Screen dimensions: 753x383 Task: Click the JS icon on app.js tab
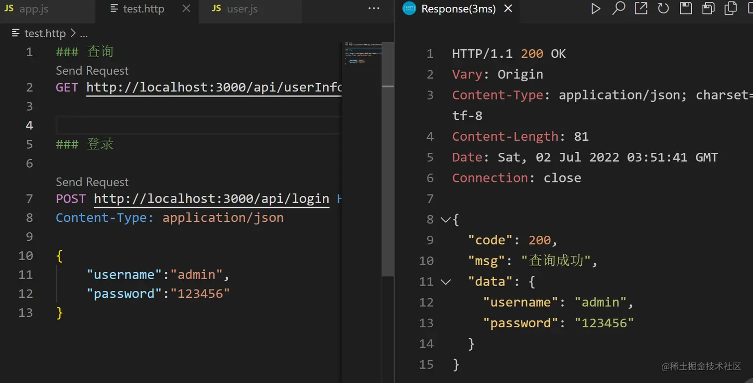tap(9, 9)
